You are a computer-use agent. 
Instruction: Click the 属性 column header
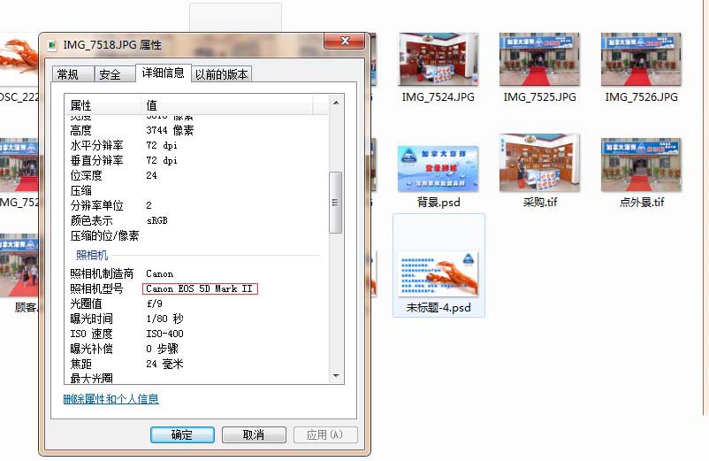click(103, 105)
